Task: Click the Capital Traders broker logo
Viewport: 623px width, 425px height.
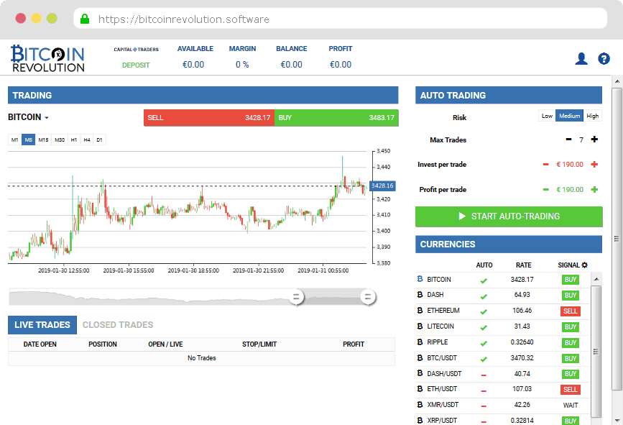Action: [x=137, y=50]
